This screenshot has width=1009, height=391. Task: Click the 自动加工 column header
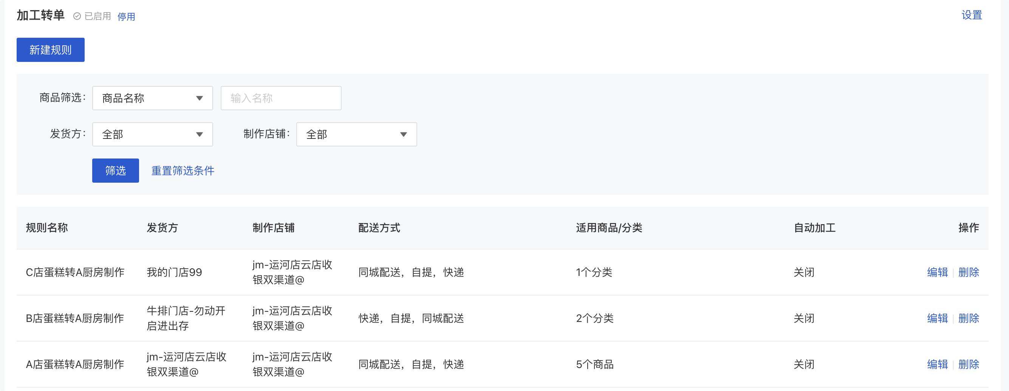[x=814, y=228]
